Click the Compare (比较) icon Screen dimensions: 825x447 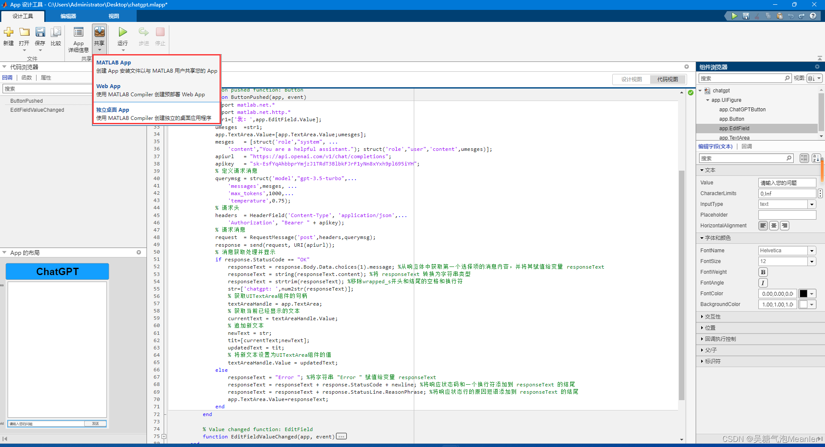pyautogui.click(x=56, y=32)
